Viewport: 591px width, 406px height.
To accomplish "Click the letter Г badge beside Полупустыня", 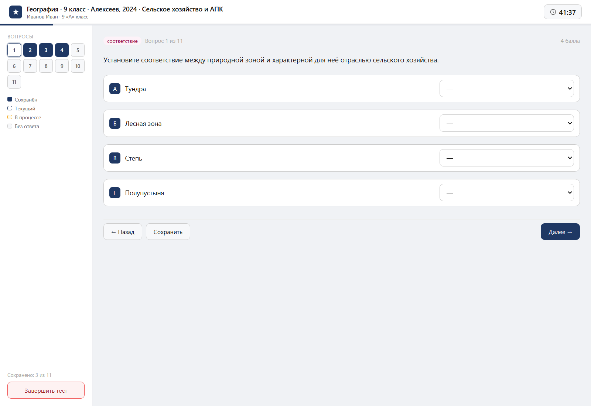I will [x=115, y=193].
